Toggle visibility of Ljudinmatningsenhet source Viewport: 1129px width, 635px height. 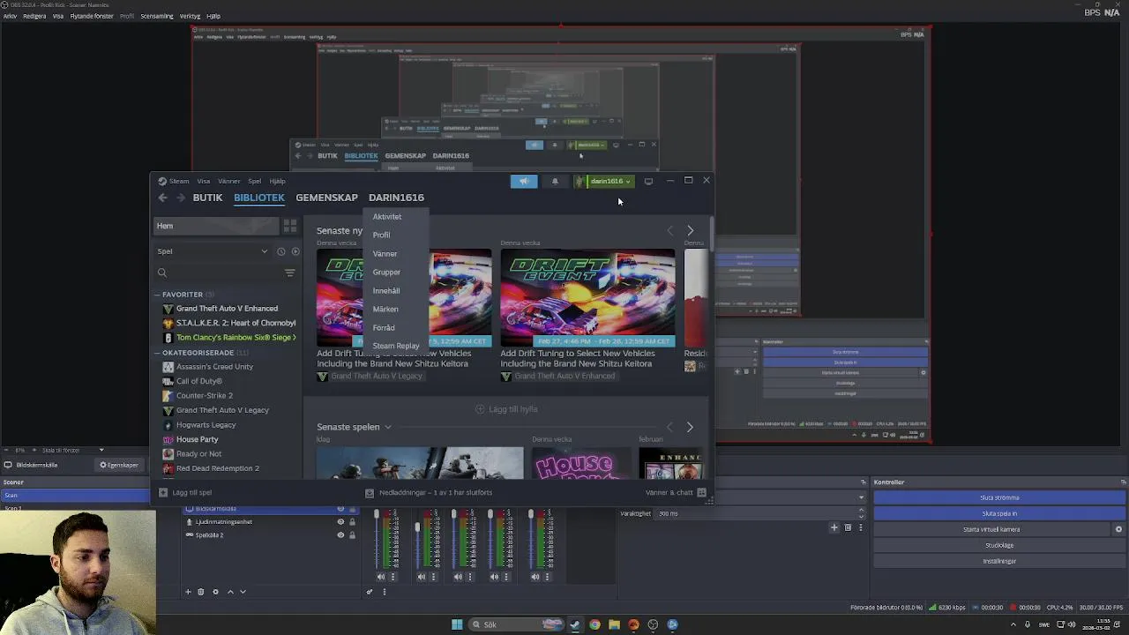[340, 521]
